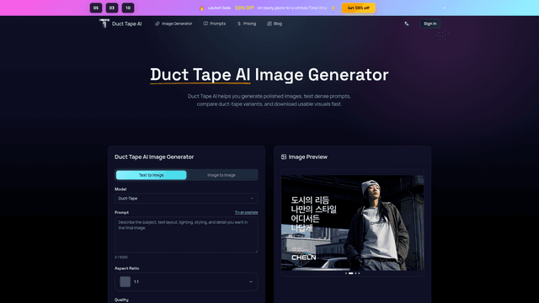This screenshot has height=303, width=539.
Task: Go to the Pricing page
Action: pos(247,24)
